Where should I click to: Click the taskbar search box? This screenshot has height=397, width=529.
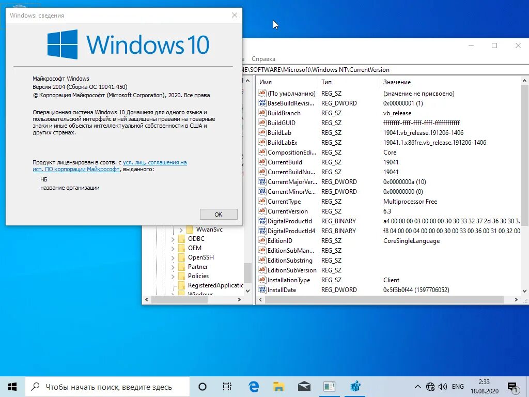(x=108, y=387)
